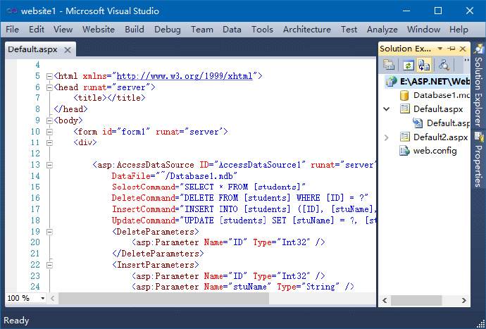Click the website project globe icon
Screen dimensions: 486x329
(391, 82)
